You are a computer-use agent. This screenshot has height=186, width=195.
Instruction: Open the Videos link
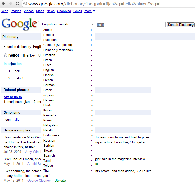pyautogui.click(x=28, y=11)
